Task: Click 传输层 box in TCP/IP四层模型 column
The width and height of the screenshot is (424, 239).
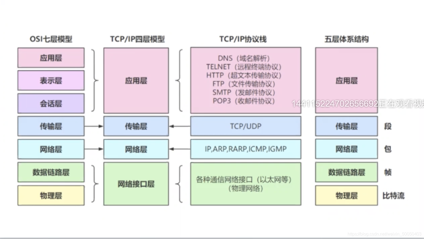Action: pyautogui.click(x=136, y=126)
